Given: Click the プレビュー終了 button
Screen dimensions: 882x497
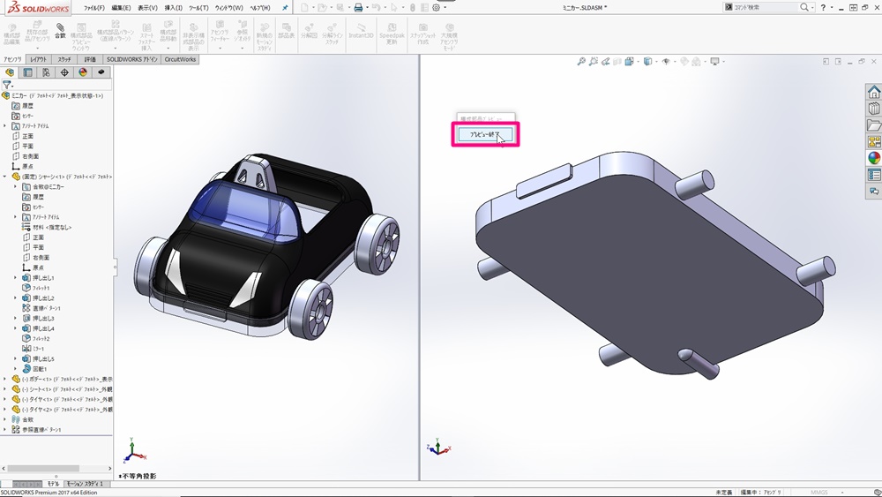Looking at the screenshot, I should (485, 134).
